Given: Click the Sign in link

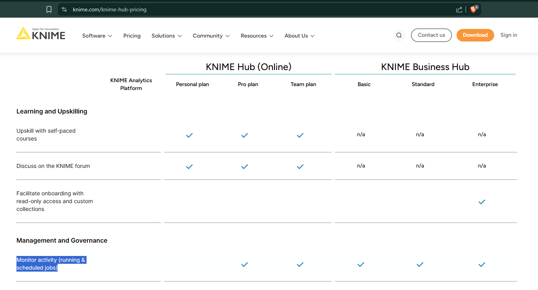Looking at the screenshot, I should [x=509, y=35].
